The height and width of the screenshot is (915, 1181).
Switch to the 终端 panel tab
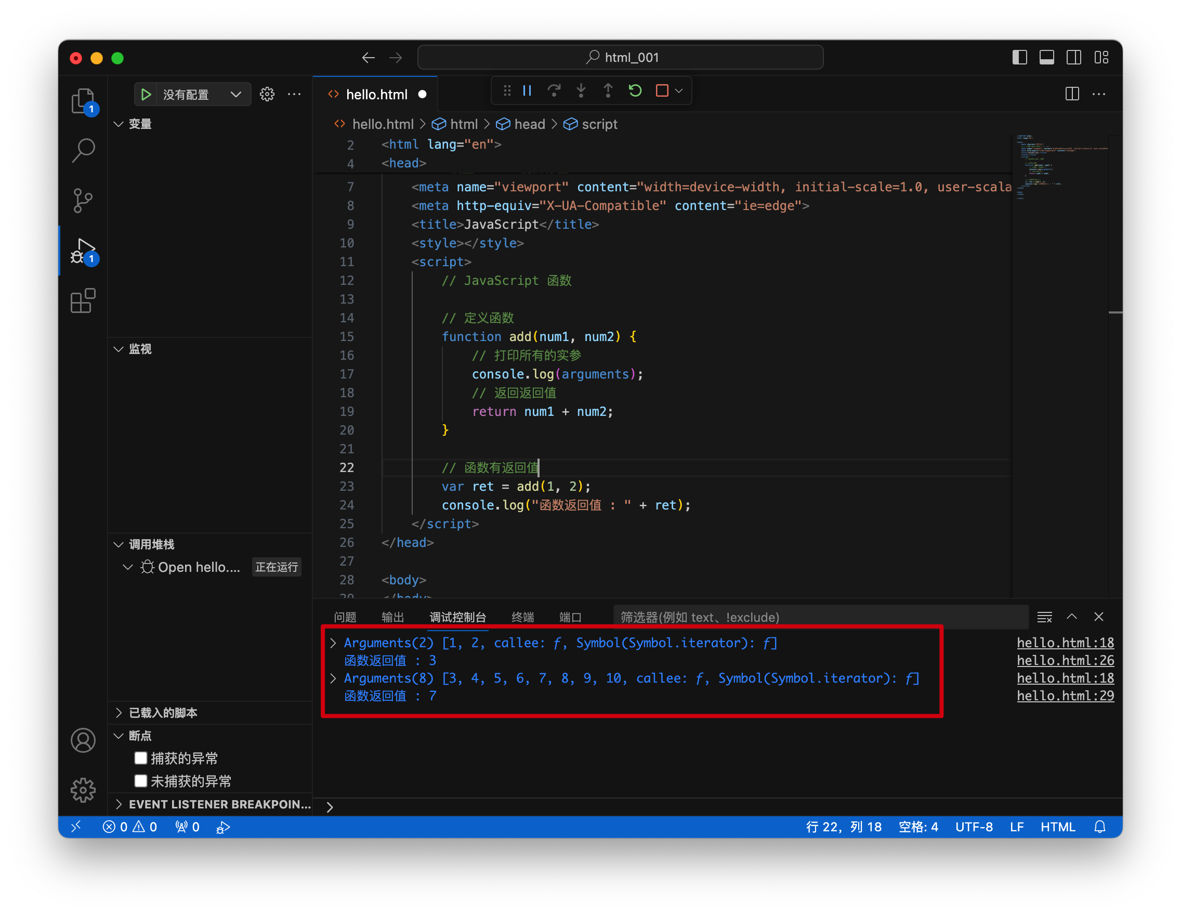click(x=523, y=617)
